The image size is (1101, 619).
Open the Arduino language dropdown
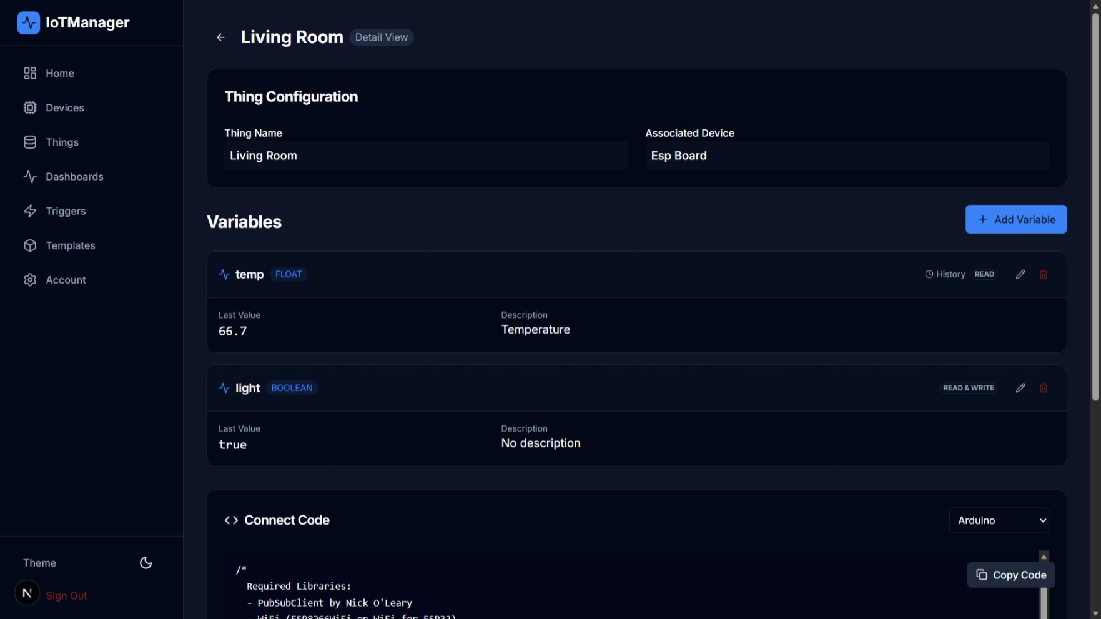(999, 520)
